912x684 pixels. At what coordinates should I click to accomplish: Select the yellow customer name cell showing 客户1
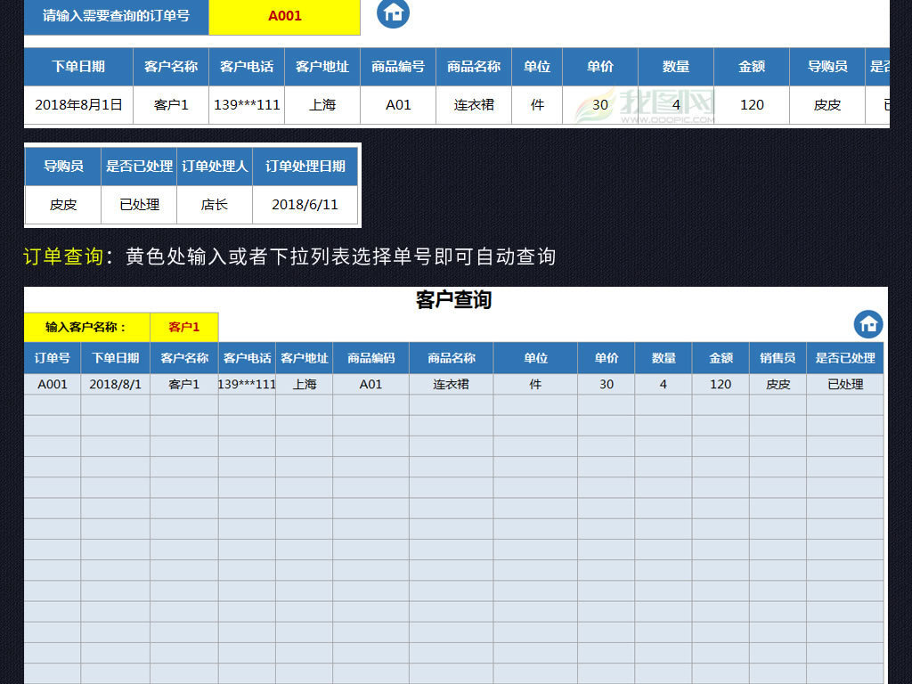click(x=183, y=327)
